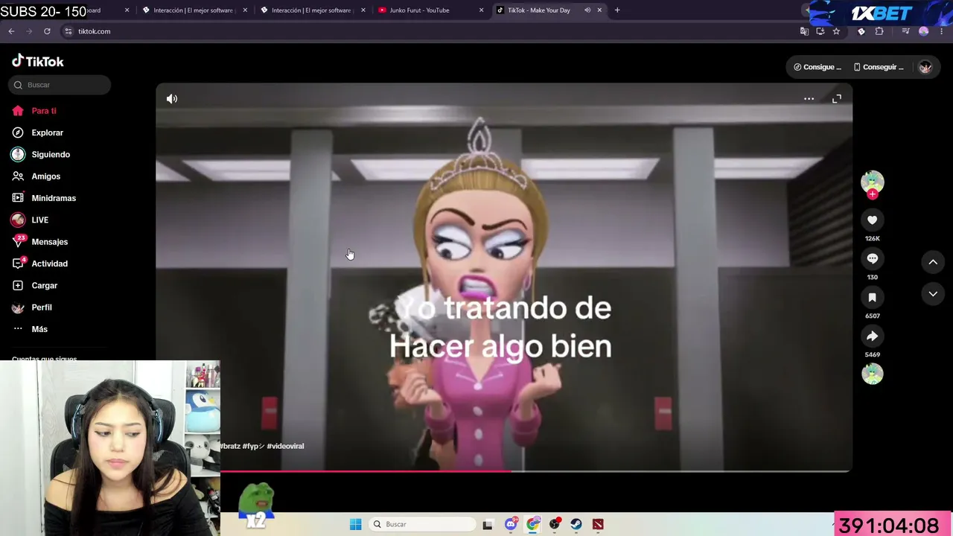Open Discord from the taskbar
Image resolution: width=953 pixels, height=536 pixels.
(511, 524)
